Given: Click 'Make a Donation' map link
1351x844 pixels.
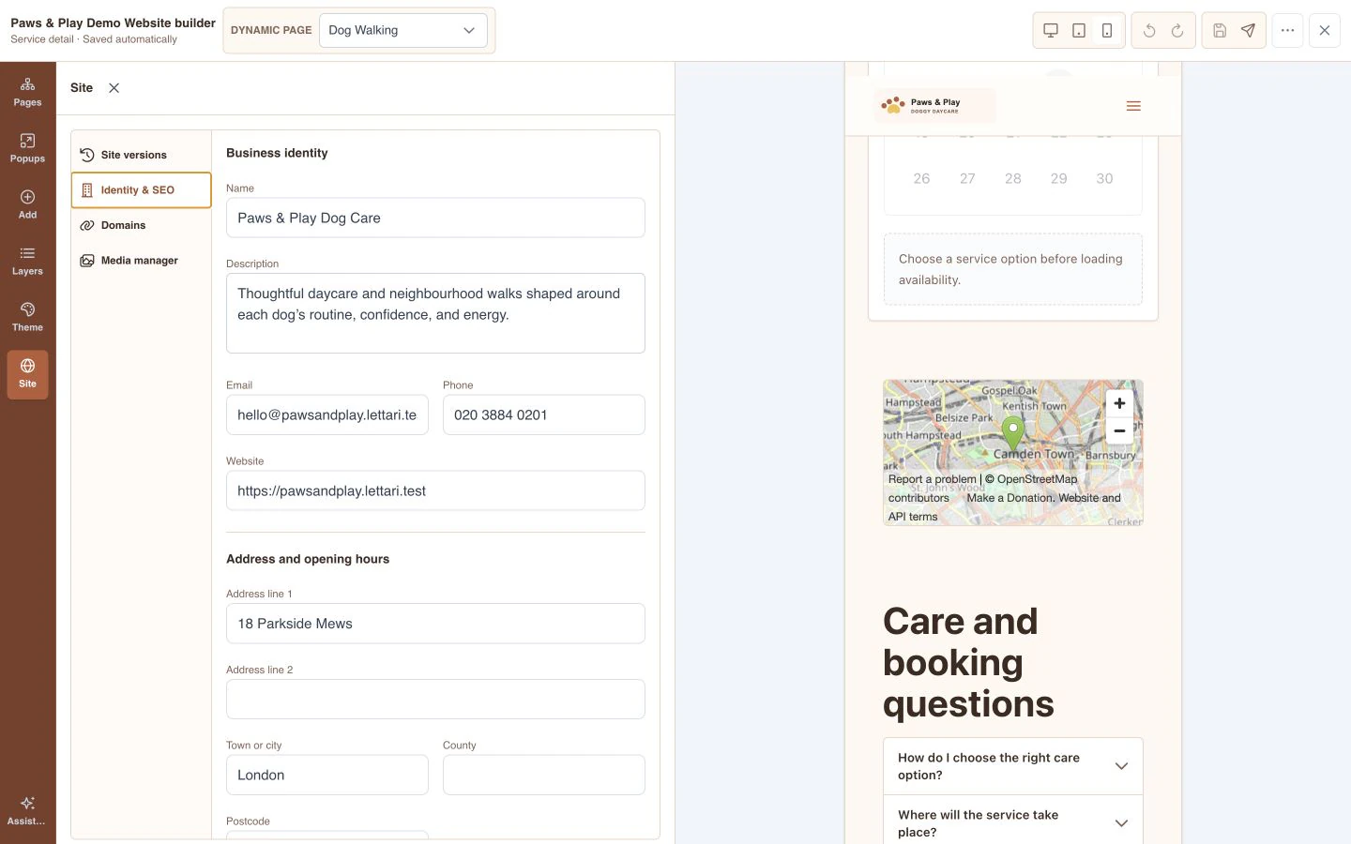Looking at the screenshot, I should (1009, 498).
